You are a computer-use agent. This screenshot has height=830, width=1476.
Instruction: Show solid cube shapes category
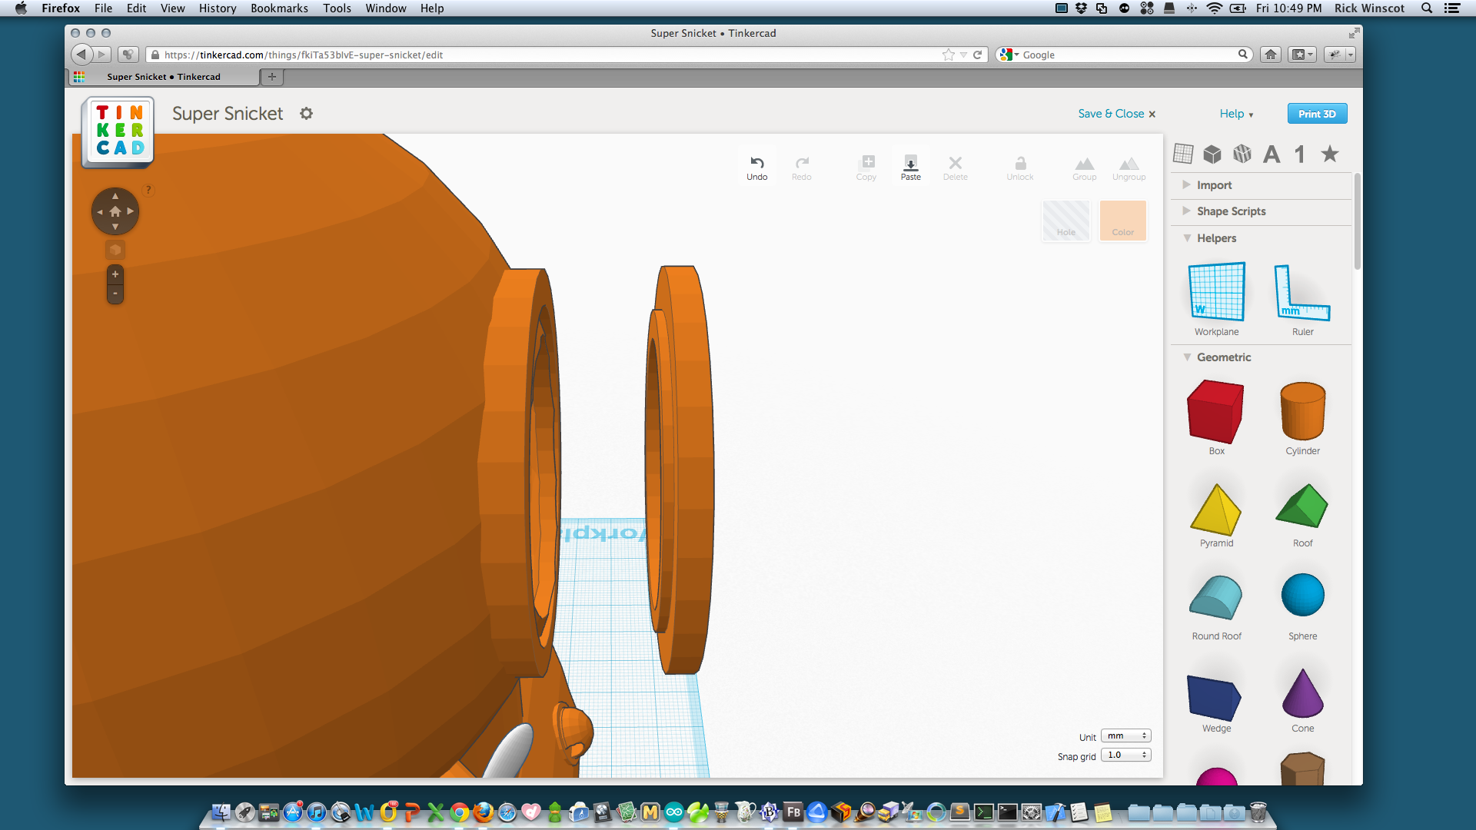1212,154
